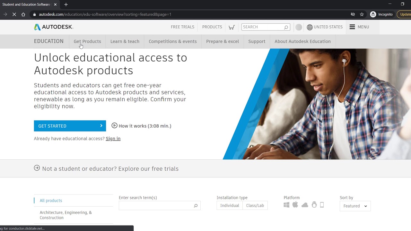This screenshot has width=411, height=231.
Task: Filter by mobile platform icon
Action: tap(322, 205)
